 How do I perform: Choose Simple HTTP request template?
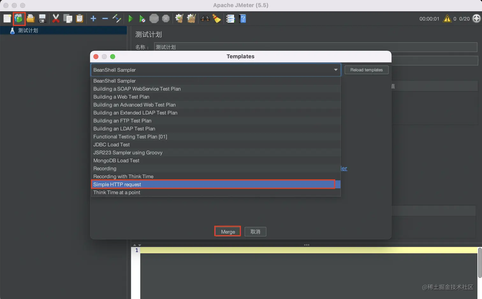pyautogui.click(x=216, y=184)
